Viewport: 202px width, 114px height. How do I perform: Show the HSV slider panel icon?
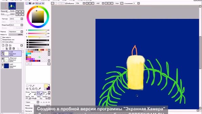click(33, 3)
